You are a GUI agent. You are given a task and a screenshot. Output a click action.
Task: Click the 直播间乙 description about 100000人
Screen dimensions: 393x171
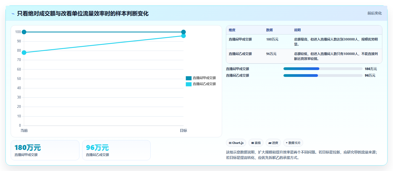(x=336, y=56)
